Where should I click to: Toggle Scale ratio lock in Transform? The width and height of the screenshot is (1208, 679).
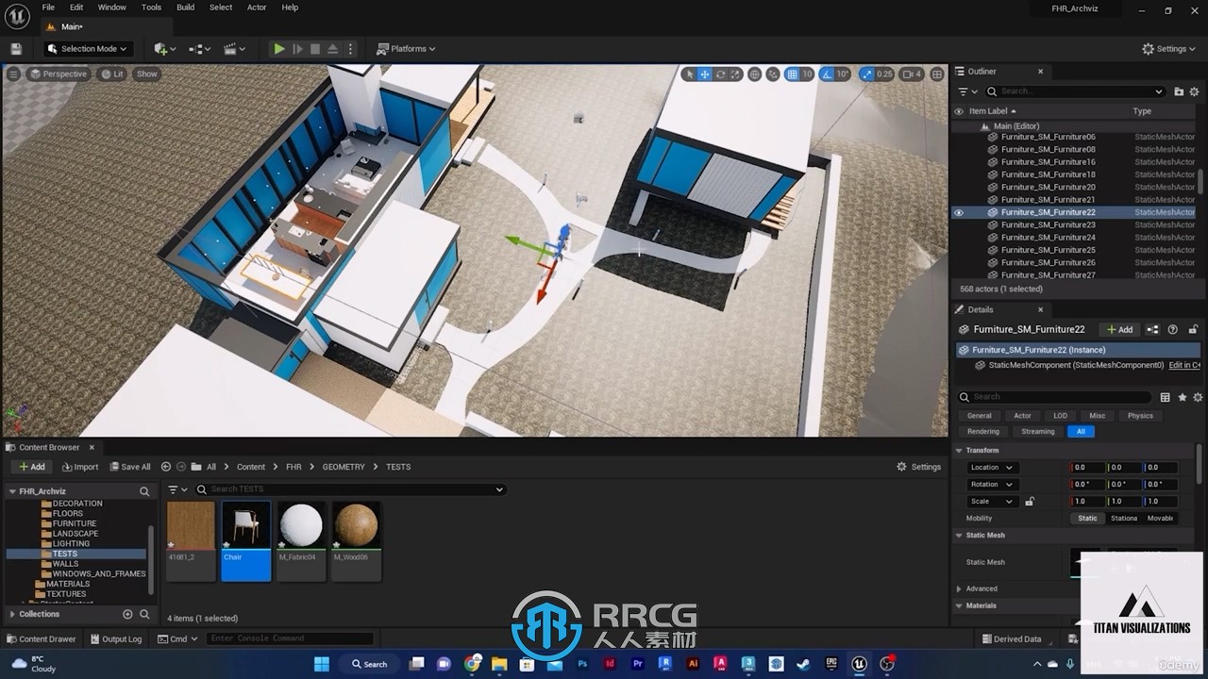coord(1030,502)
